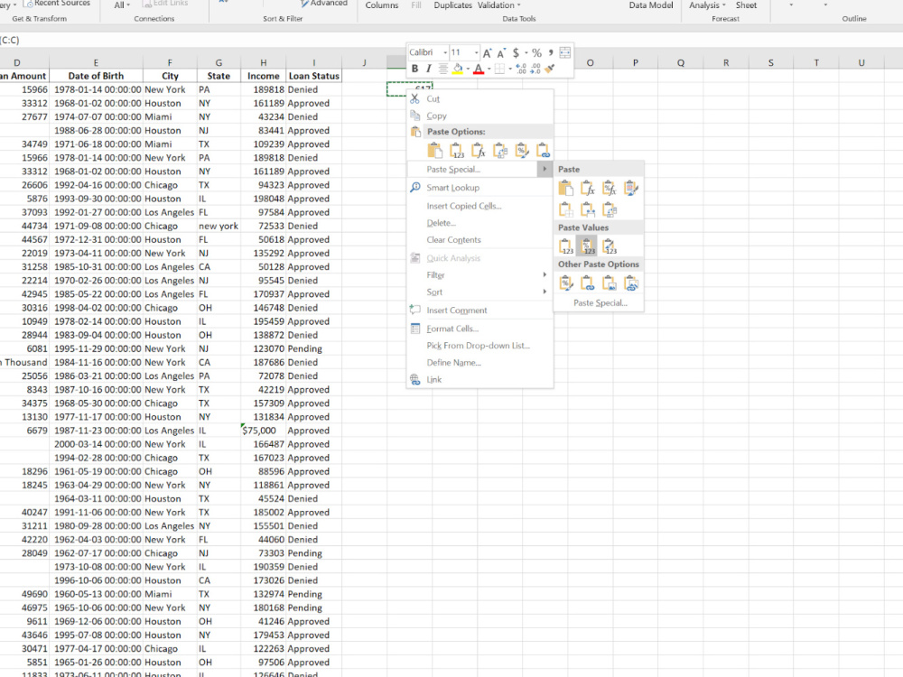Select Formatting icon under Other Paste Options
The image size is (903, 677).
click(566, 283)
